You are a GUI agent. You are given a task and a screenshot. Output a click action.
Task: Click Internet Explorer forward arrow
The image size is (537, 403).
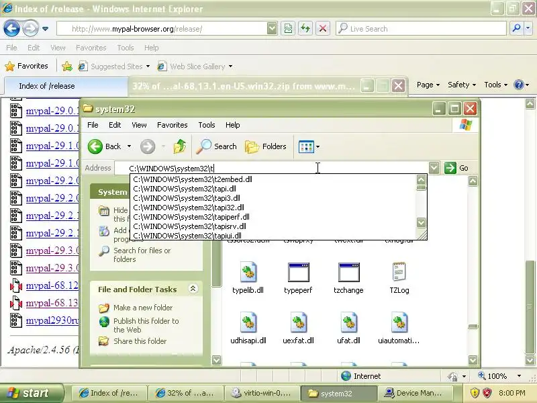tap(30, 28)
